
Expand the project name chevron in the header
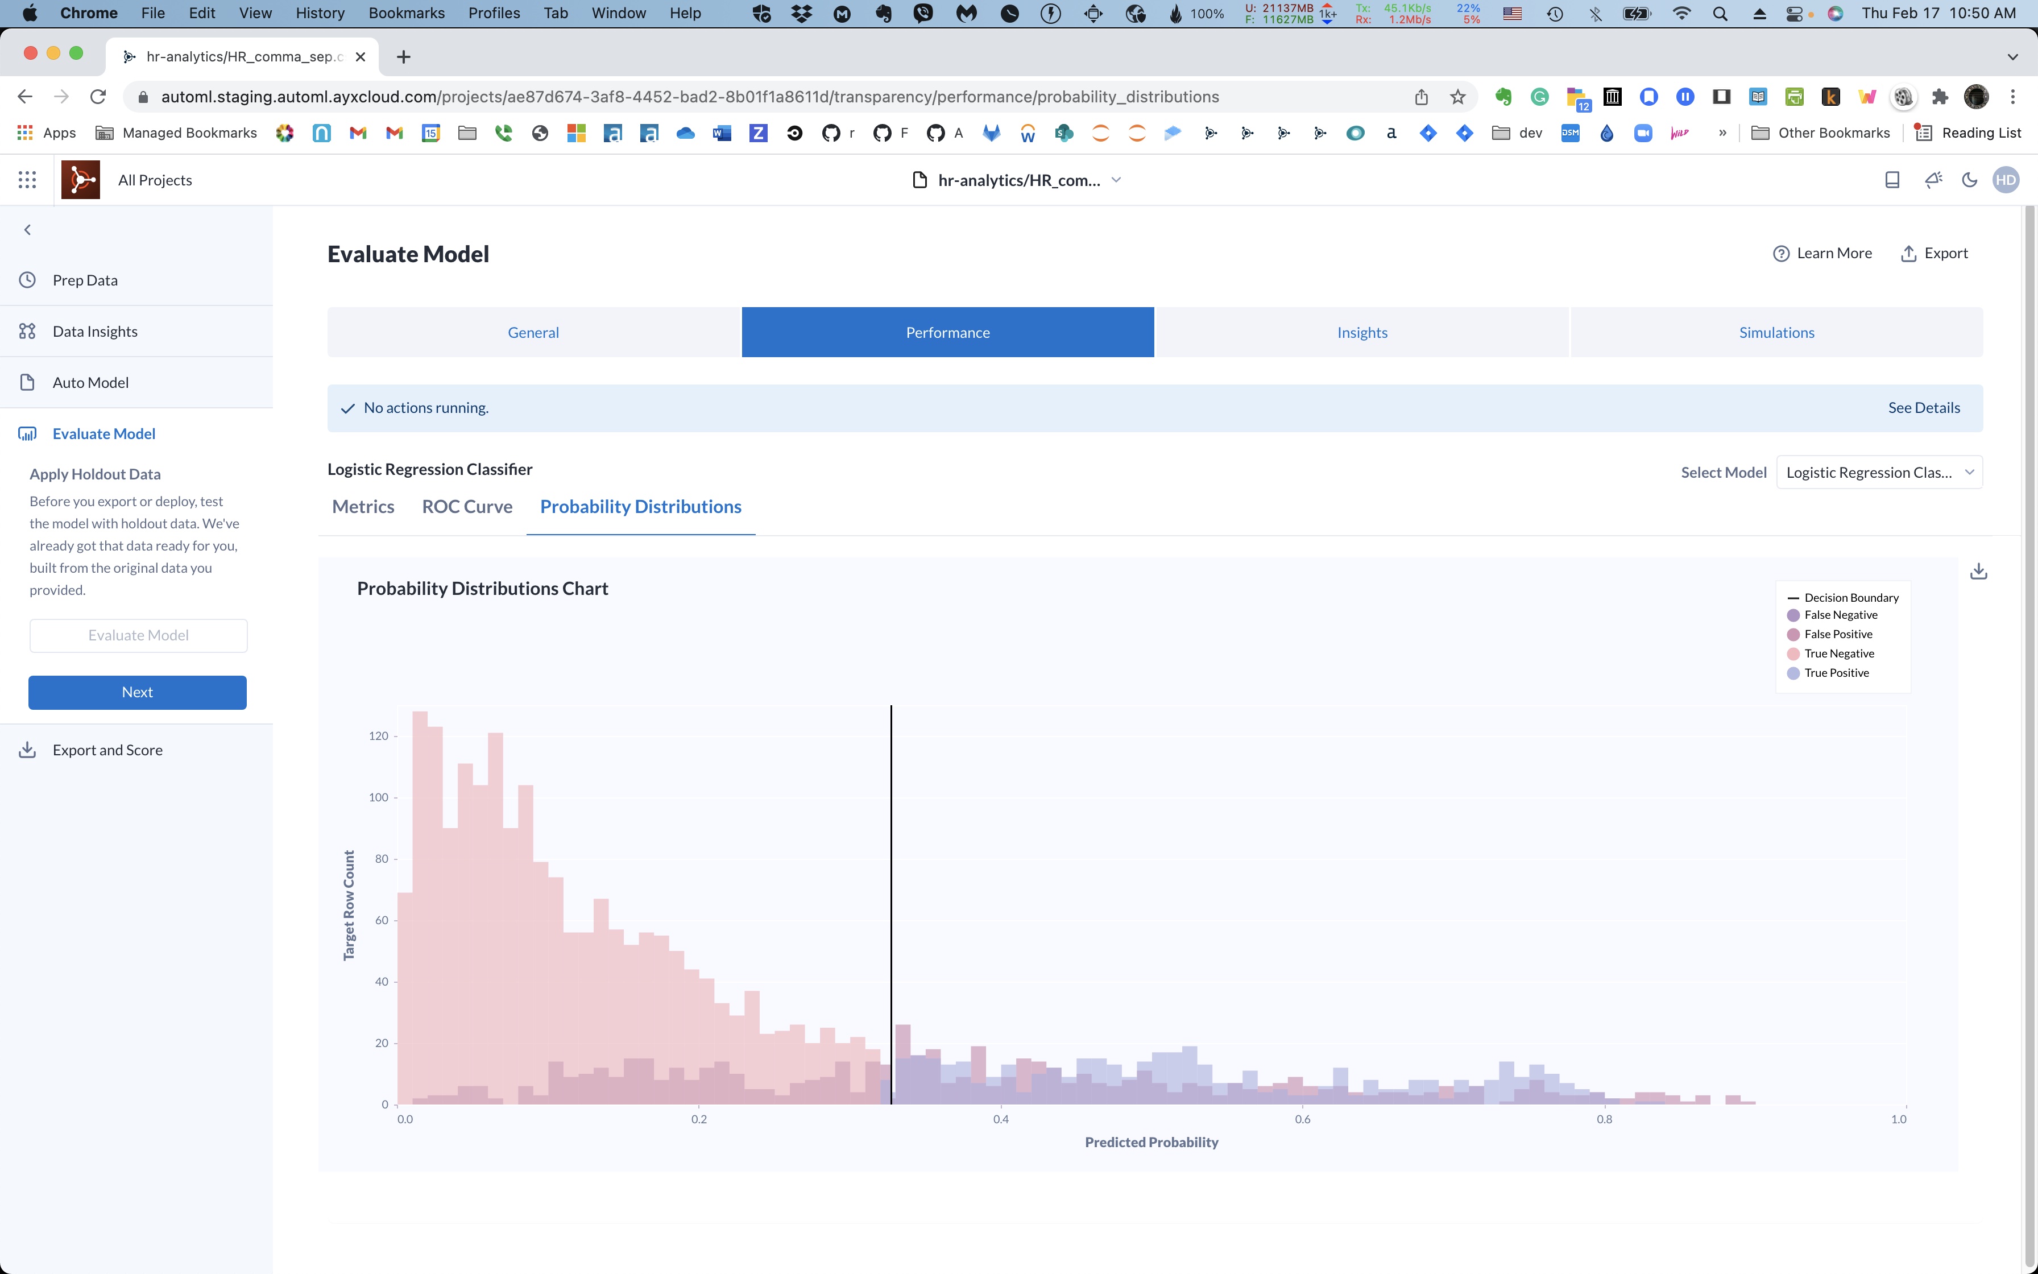click(1117, 180)
